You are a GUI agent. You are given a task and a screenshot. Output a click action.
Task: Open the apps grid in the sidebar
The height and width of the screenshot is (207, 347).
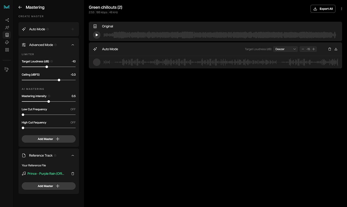[7, 50]
